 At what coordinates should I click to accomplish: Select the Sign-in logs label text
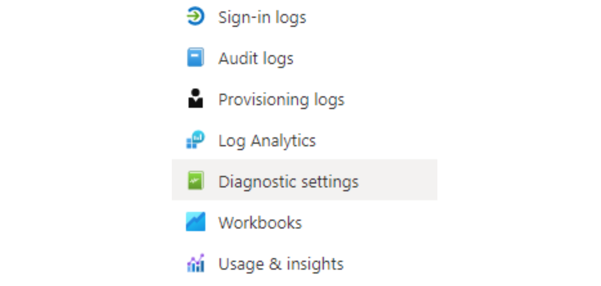point(263,17)
